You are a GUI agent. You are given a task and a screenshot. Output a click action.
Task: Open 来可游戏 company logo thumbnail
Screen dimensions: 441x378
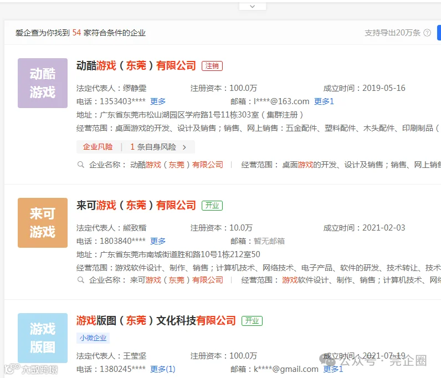click(43, 223)
